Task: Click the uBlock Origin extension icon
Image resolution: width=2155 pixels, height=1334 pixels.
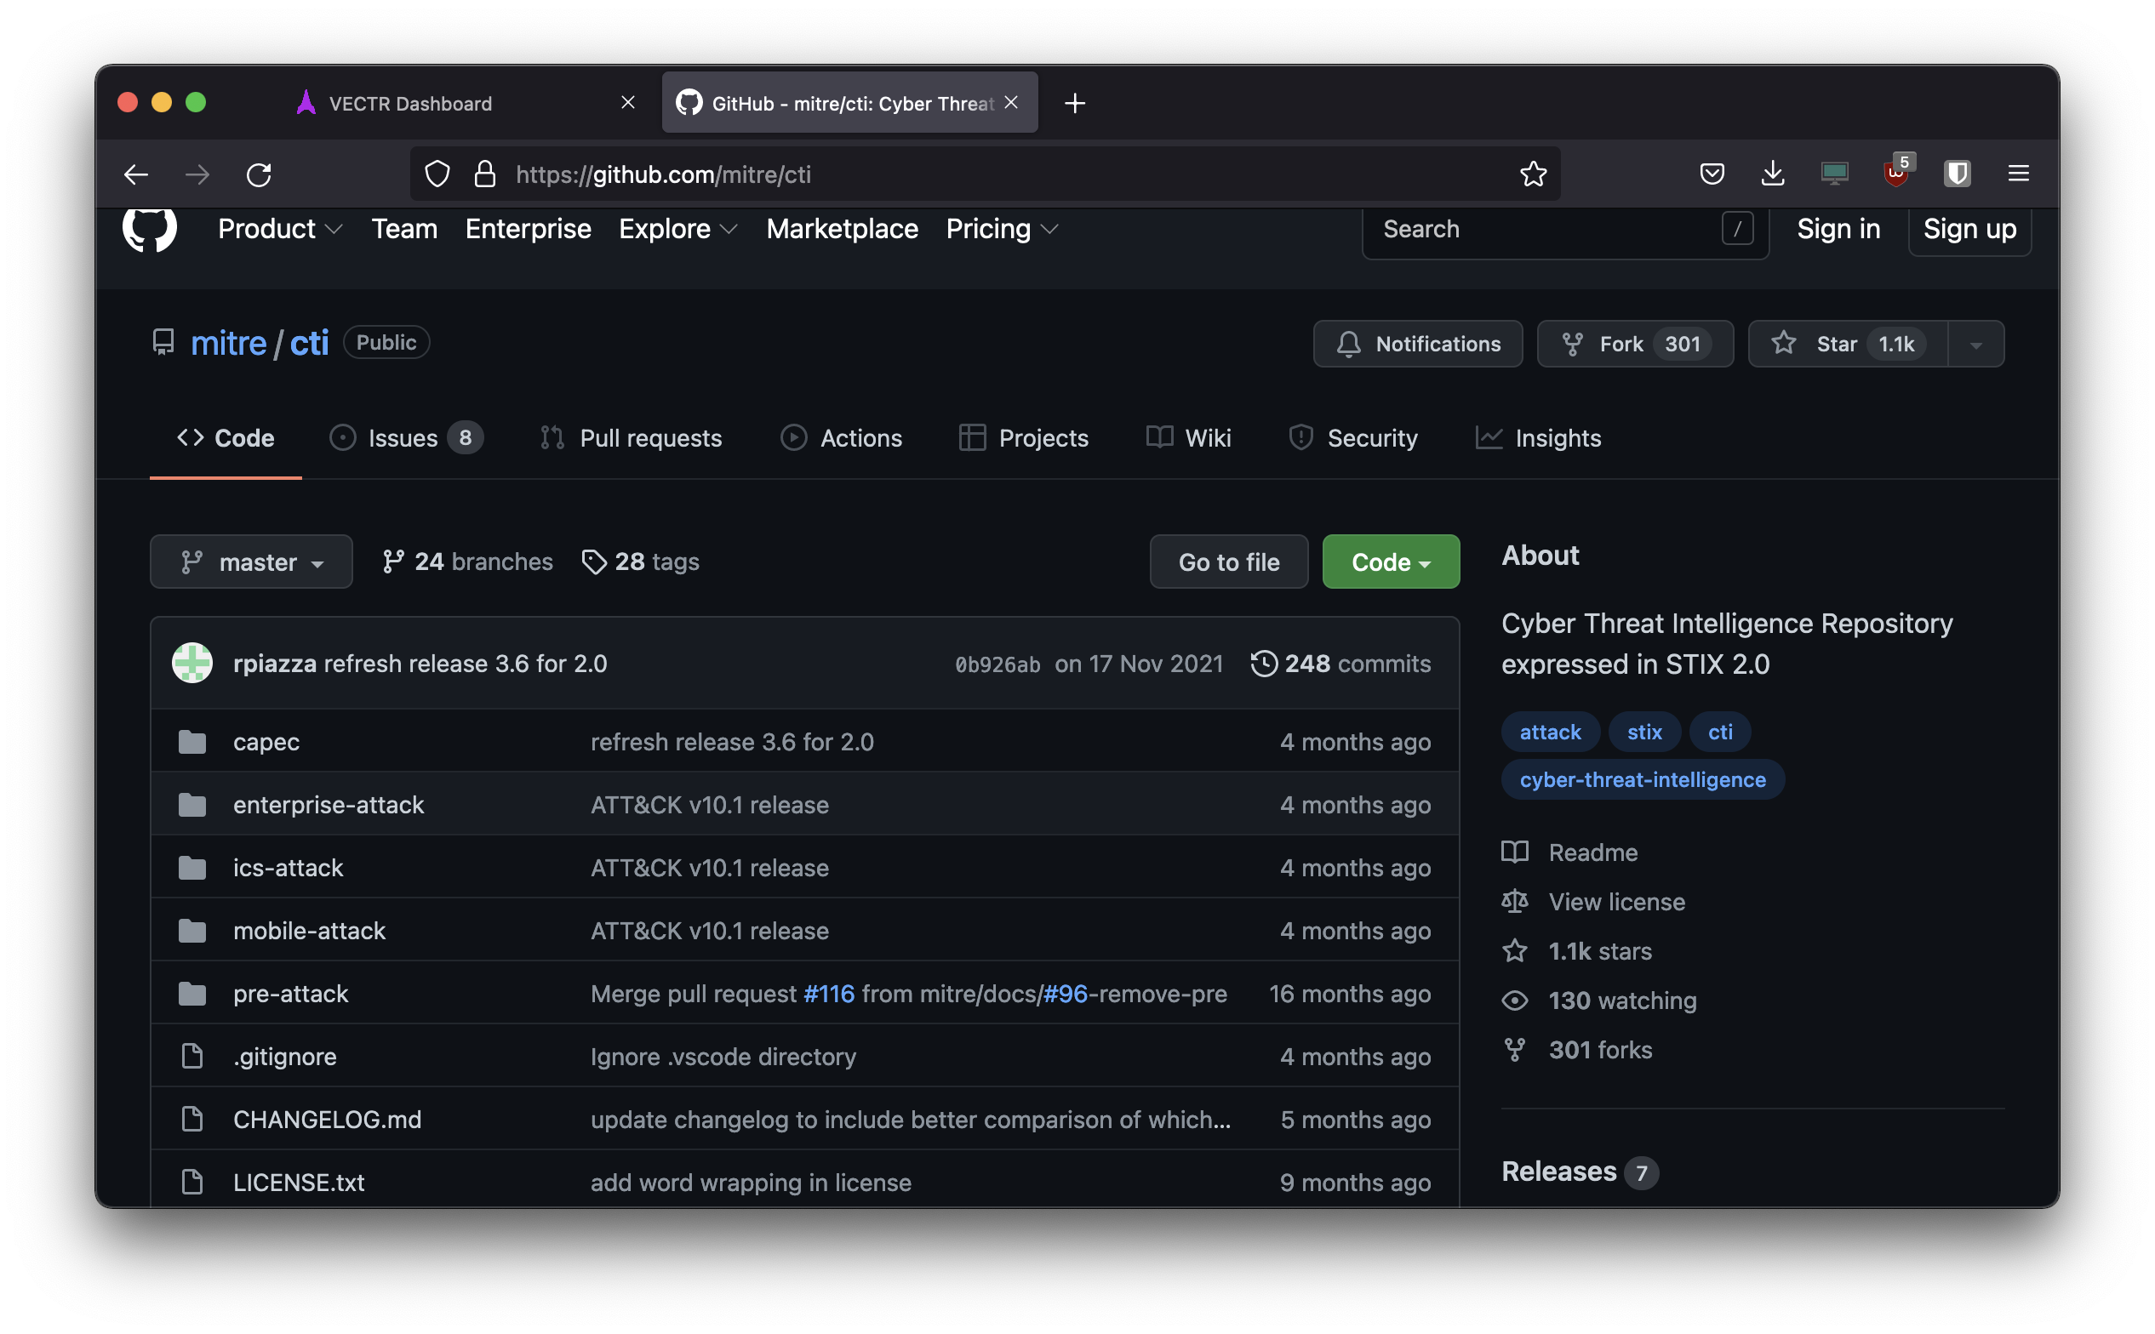Action: (x=1895, y=172)
